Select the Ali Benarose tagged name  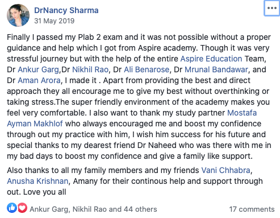[x=147, y=69]
